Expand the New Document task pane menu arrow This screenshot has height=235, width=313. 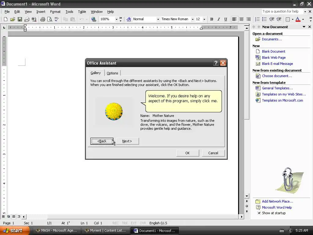[x=304, y=27]
